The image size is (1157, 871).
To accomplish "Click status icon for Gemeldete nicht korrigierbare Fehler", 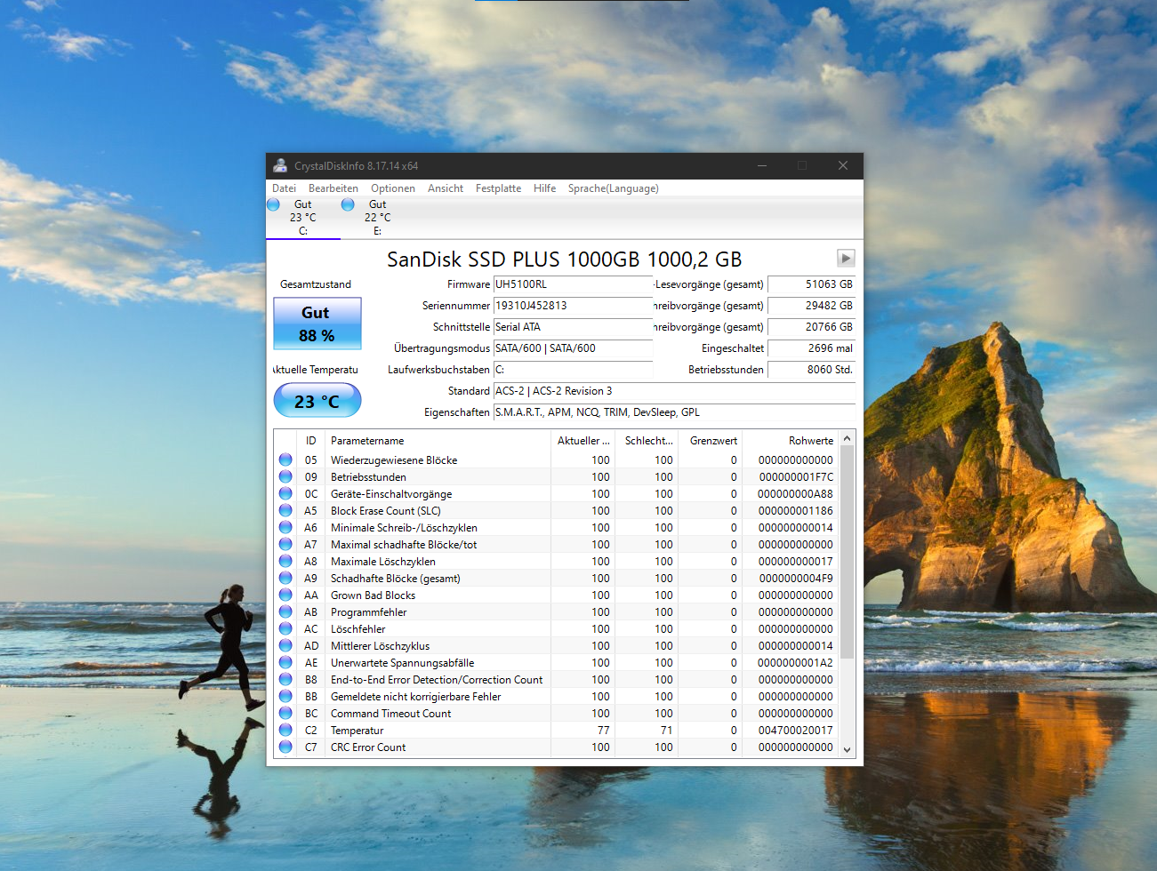I will pyautogui.click(x=285, y=696).
